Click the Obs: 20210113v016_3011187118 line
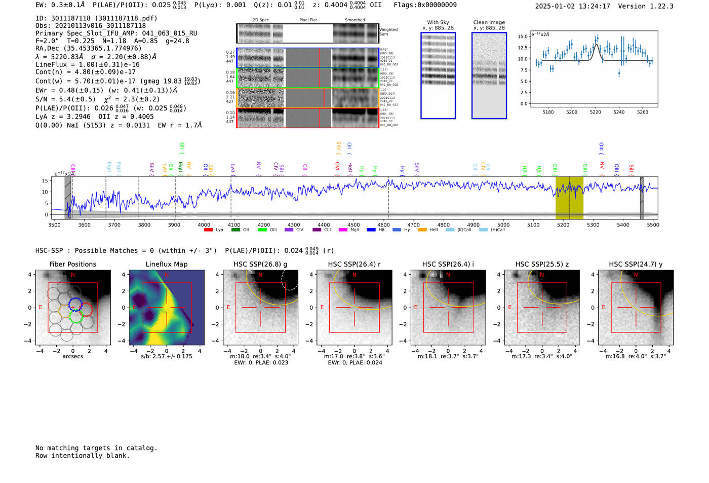This screenshot has height=483, width=709. coord(91,26)
